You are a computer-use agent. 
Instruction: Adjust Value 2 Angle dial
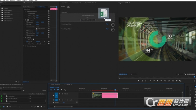(x=113, y=30)
